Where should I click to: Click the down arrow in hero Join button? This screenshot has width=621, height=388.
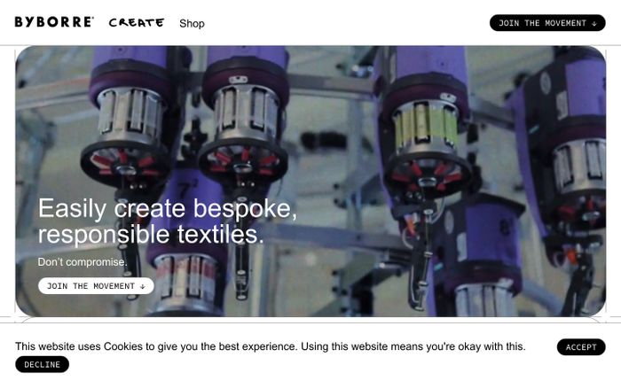pos(143,287)
